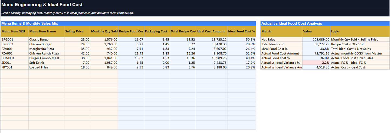Click the variance amount value 4,518.36

tap(316, 67)
